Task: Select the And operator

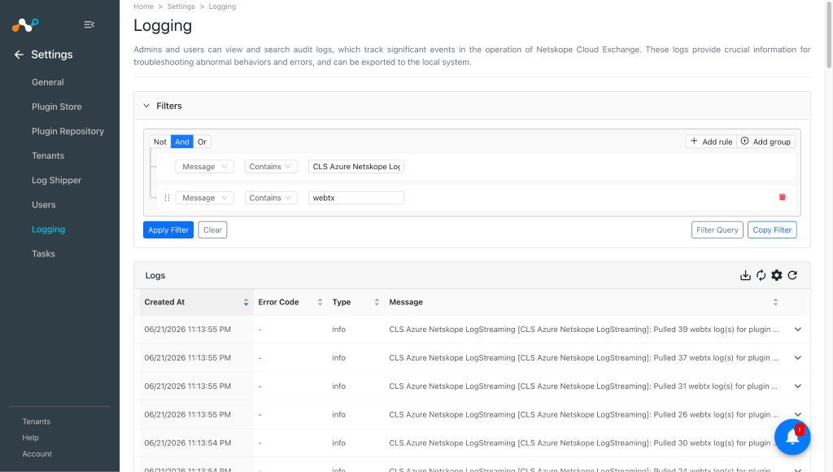Action: (182, 142)
